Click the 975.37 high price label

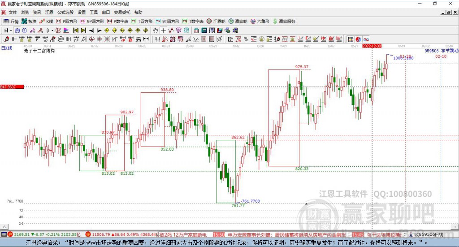[302, 67]
